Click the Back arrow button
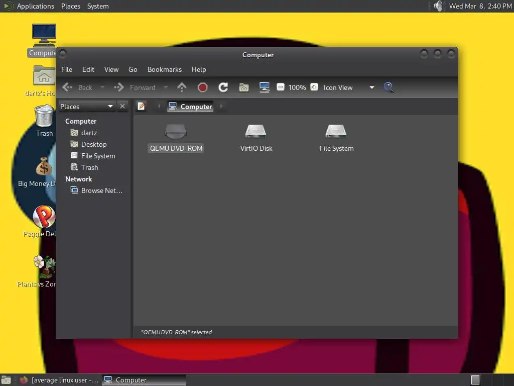This screenshot has height=386, width=514. pos(77,87)
